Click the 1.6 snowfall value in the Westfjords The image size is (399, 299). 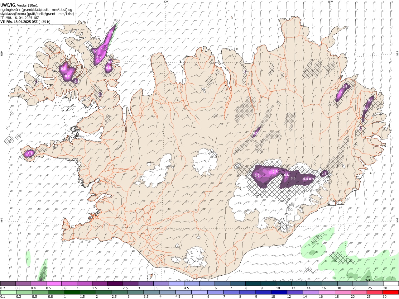point(103,49)
